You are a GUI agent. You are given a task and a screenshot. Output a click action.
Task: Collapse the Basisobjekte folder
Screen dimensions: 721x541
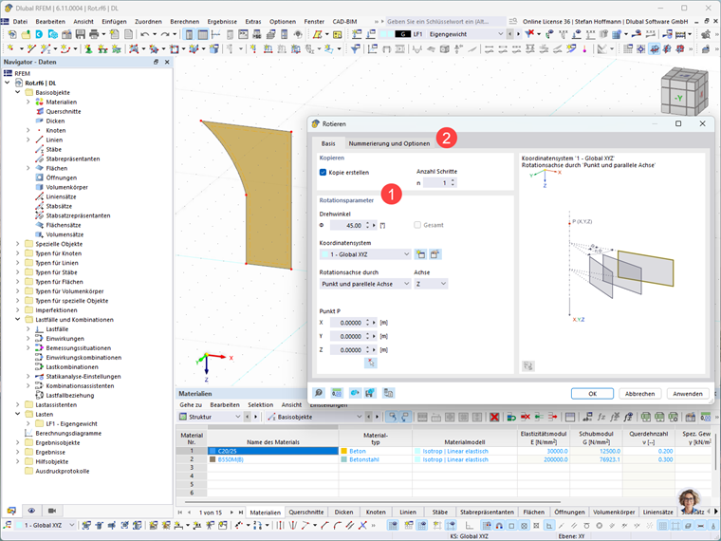point(17,92)
